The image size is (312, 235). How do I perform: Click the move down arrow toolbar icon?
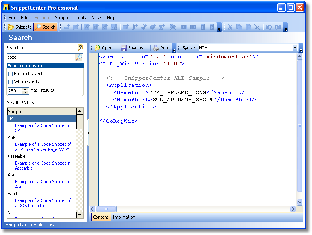click(x=212, y=27)
